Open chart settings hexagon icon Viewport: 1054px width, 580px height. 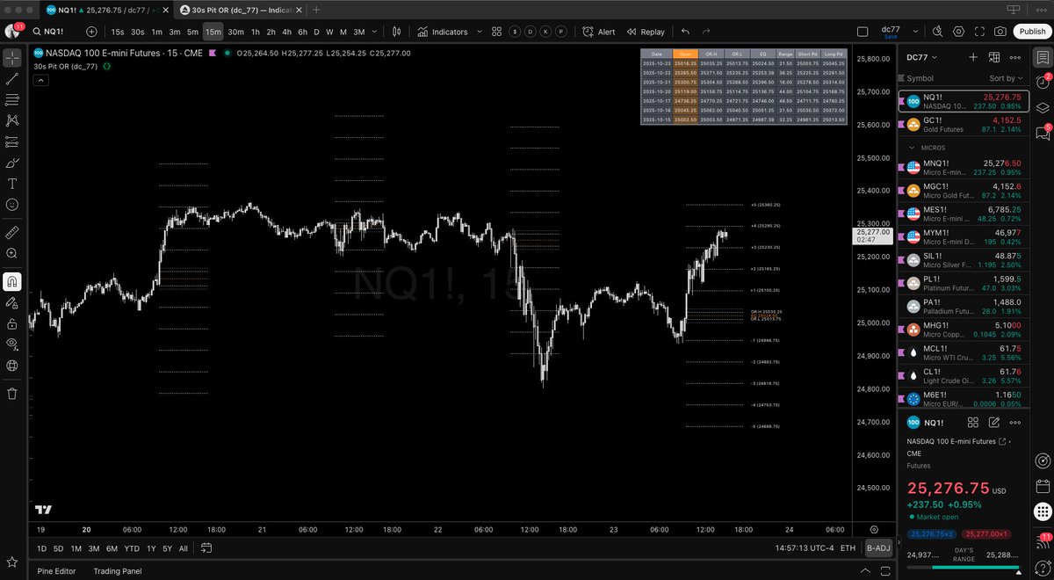[x=957, y=32]
